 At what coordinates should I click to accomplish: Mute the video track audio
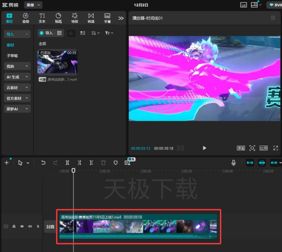[30, 227]
